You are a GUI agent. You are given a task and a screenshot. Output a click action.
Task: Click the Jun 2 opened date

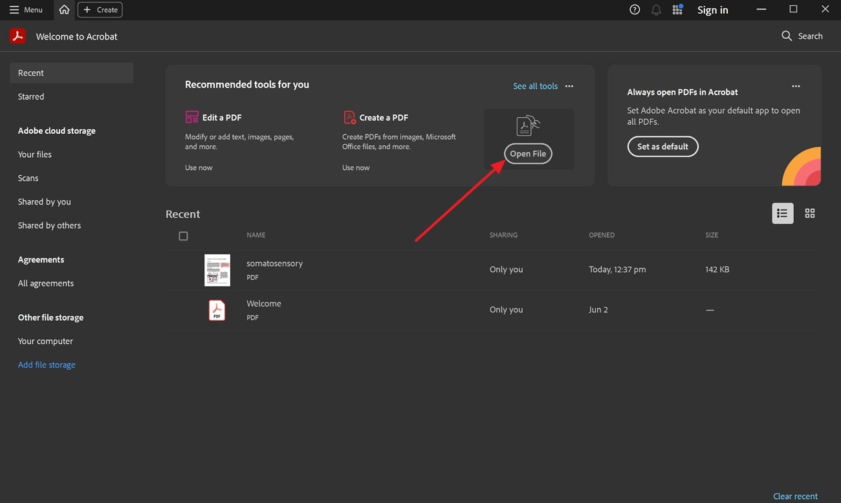(x=598, y=310)
